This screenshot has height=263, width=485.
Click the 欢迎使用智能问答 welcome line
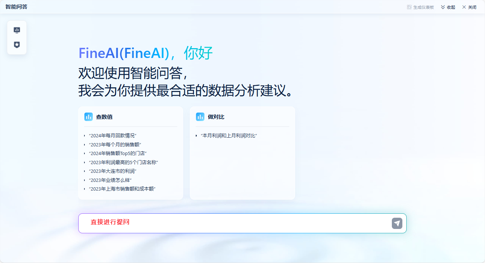pyautogui.click(x=133, y=73)
